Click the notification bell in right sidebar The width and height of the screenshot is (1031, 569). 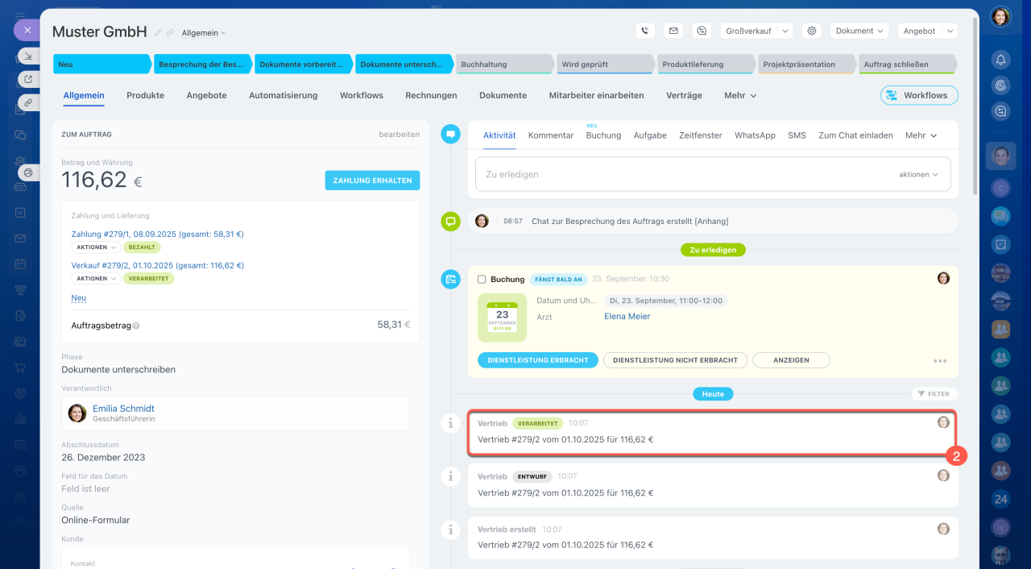1000,60
